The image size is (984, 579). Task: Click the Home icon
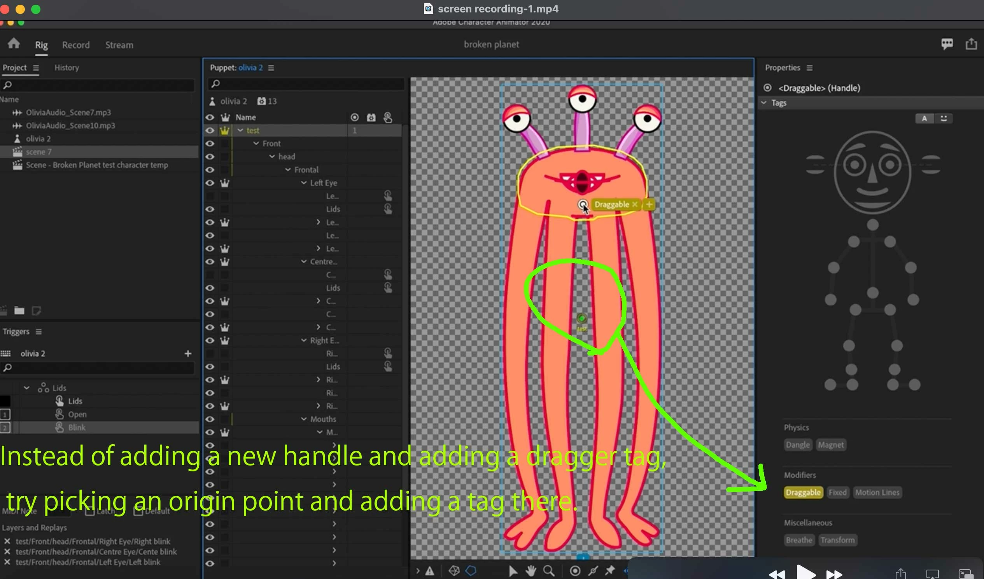coord(14,44)
